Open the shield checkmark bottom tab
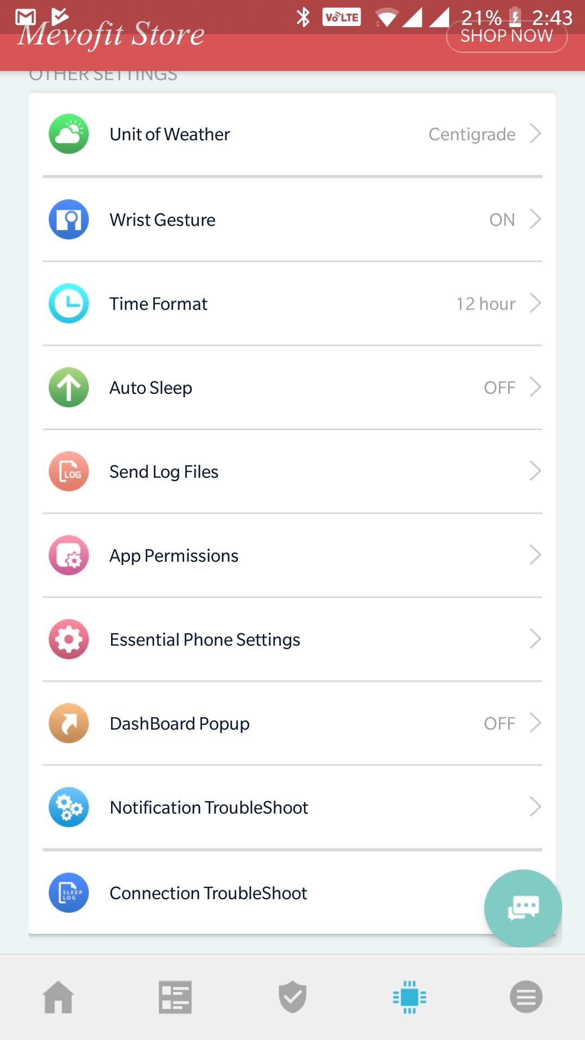The width and height of the screenshot is (585, 1040). 292,997
